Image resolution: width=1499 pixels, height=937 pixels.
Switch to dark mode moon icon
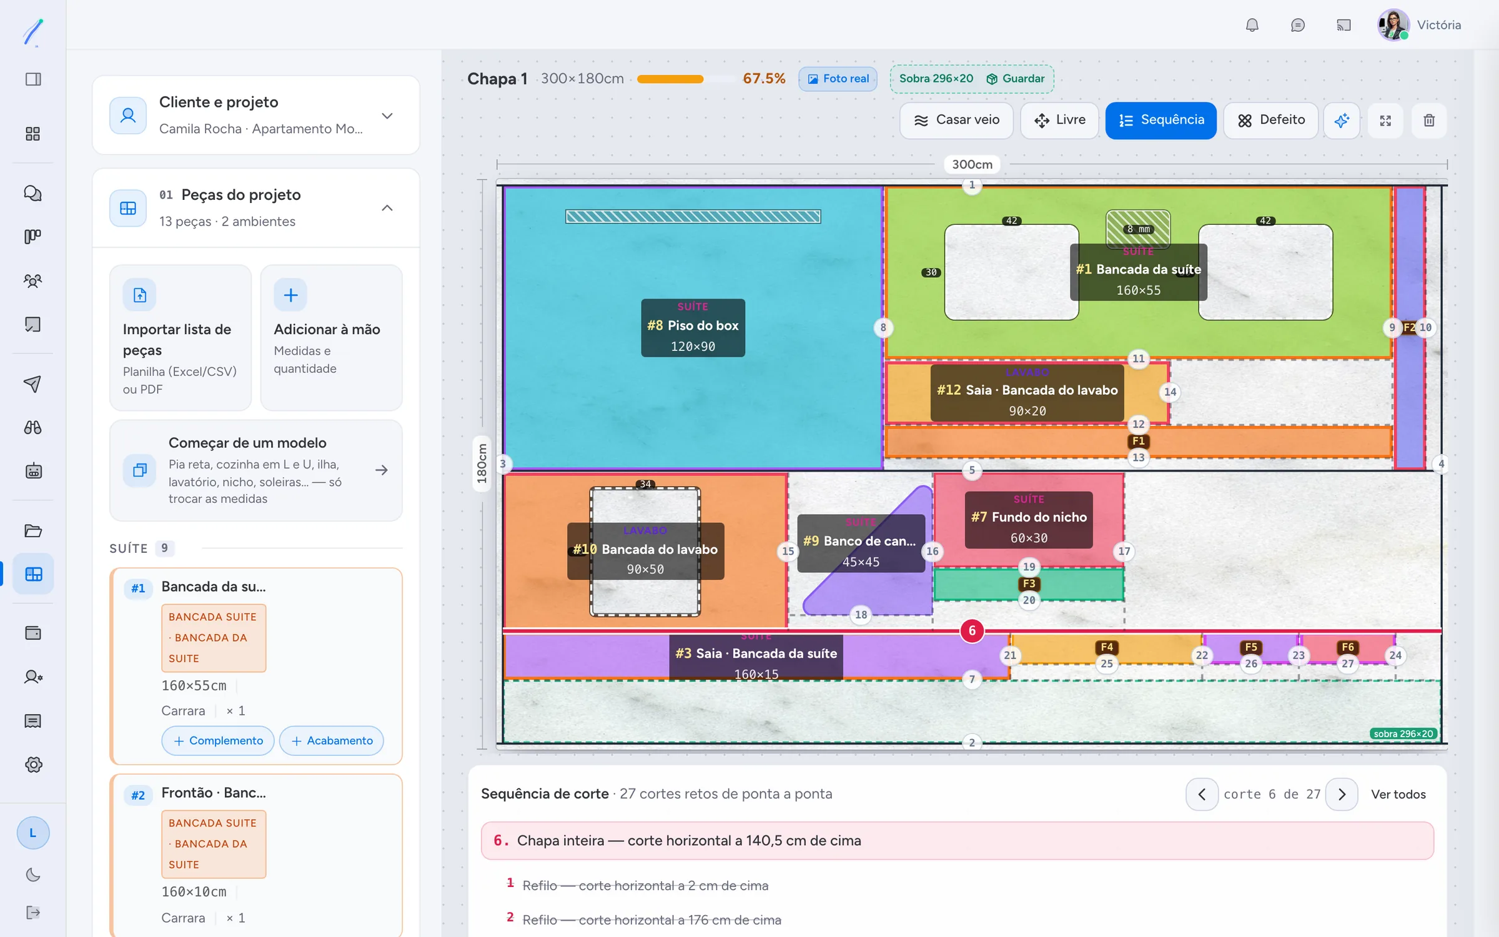[33, 875]
